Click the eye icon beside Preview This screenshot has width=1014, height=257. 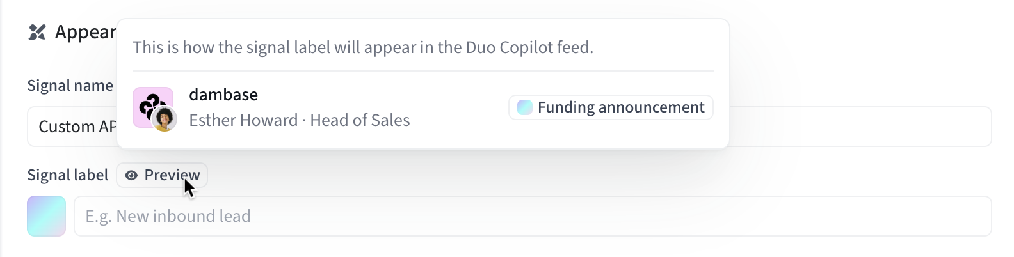click(131, 175)
